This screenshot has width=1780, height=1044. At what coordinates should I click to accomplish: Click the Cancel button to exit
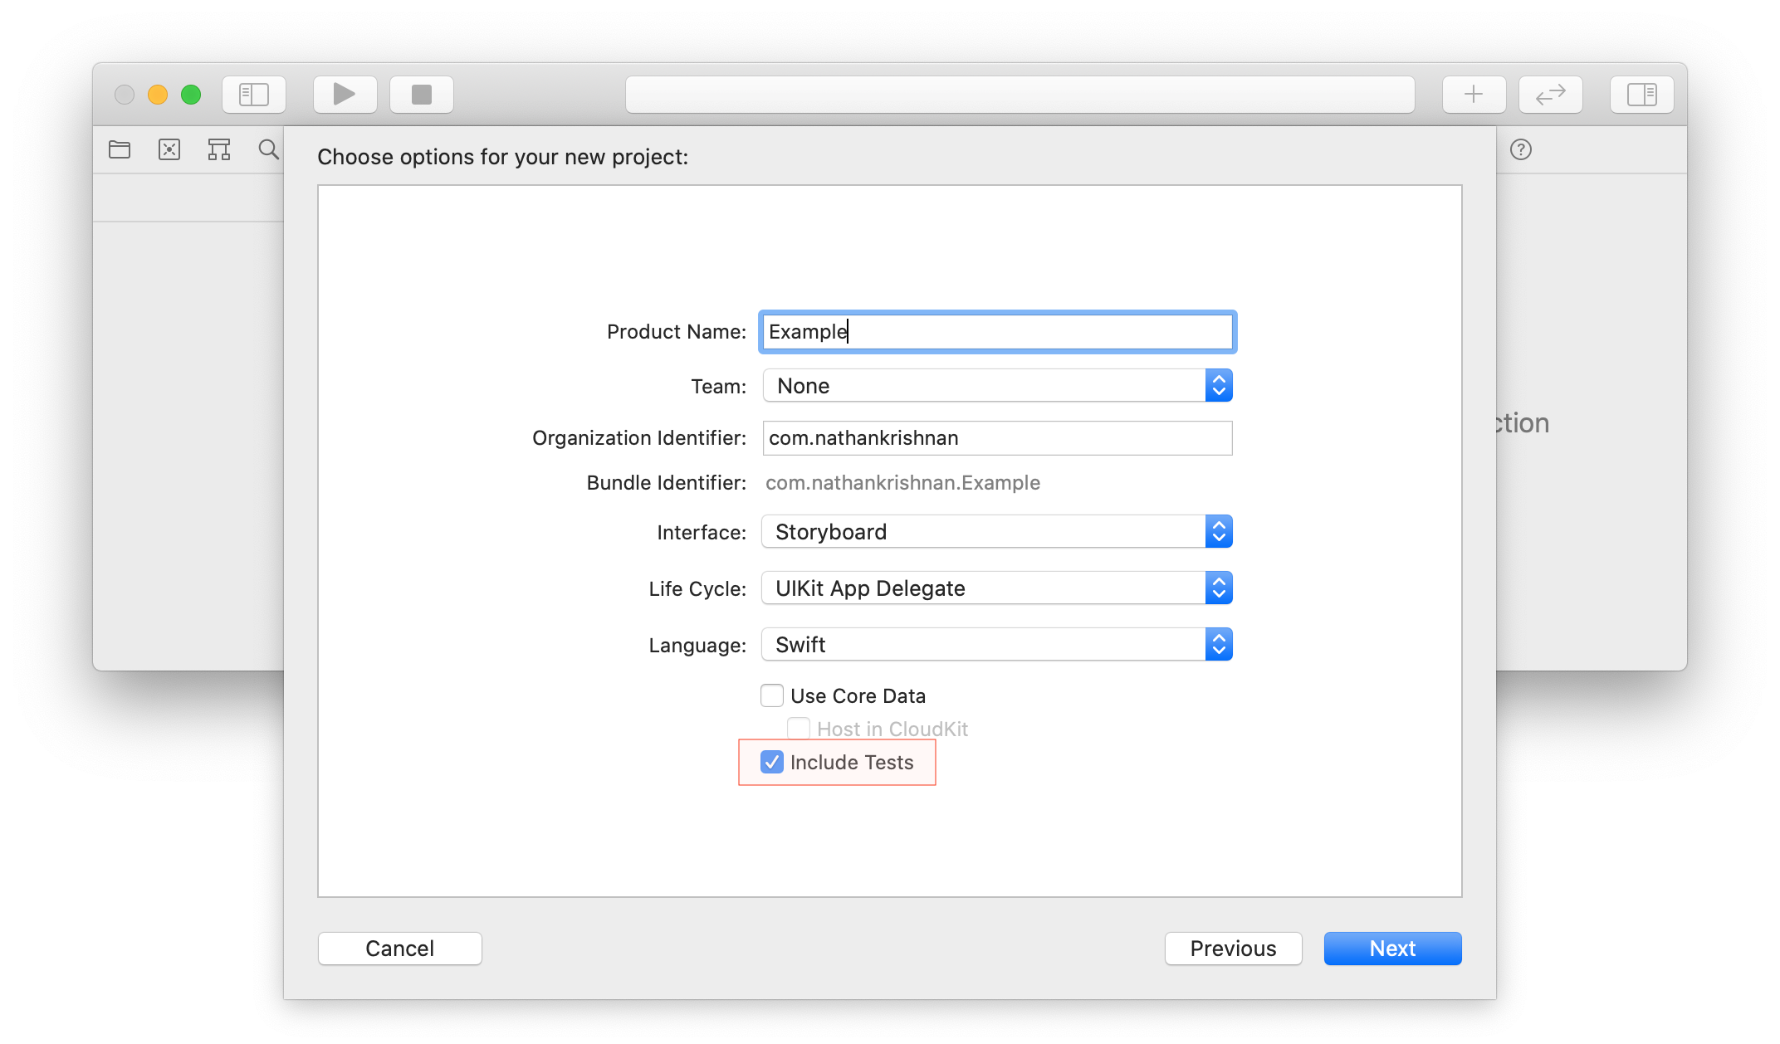(400, 949)
